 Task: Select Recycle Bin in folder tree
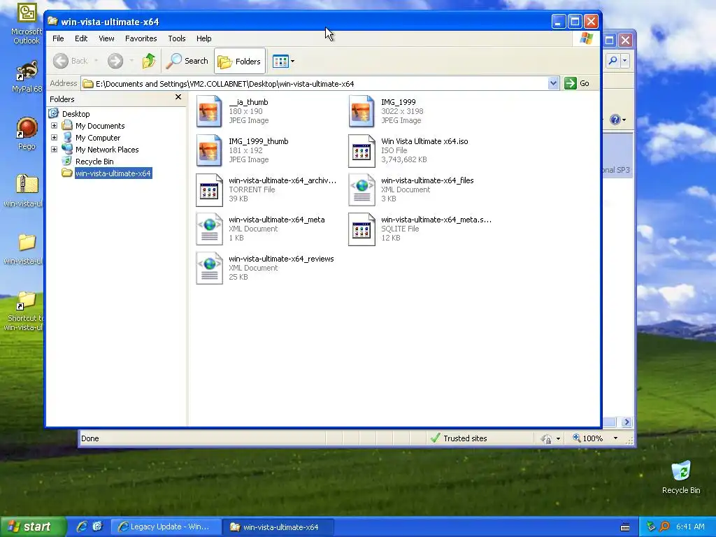(94, 162)
